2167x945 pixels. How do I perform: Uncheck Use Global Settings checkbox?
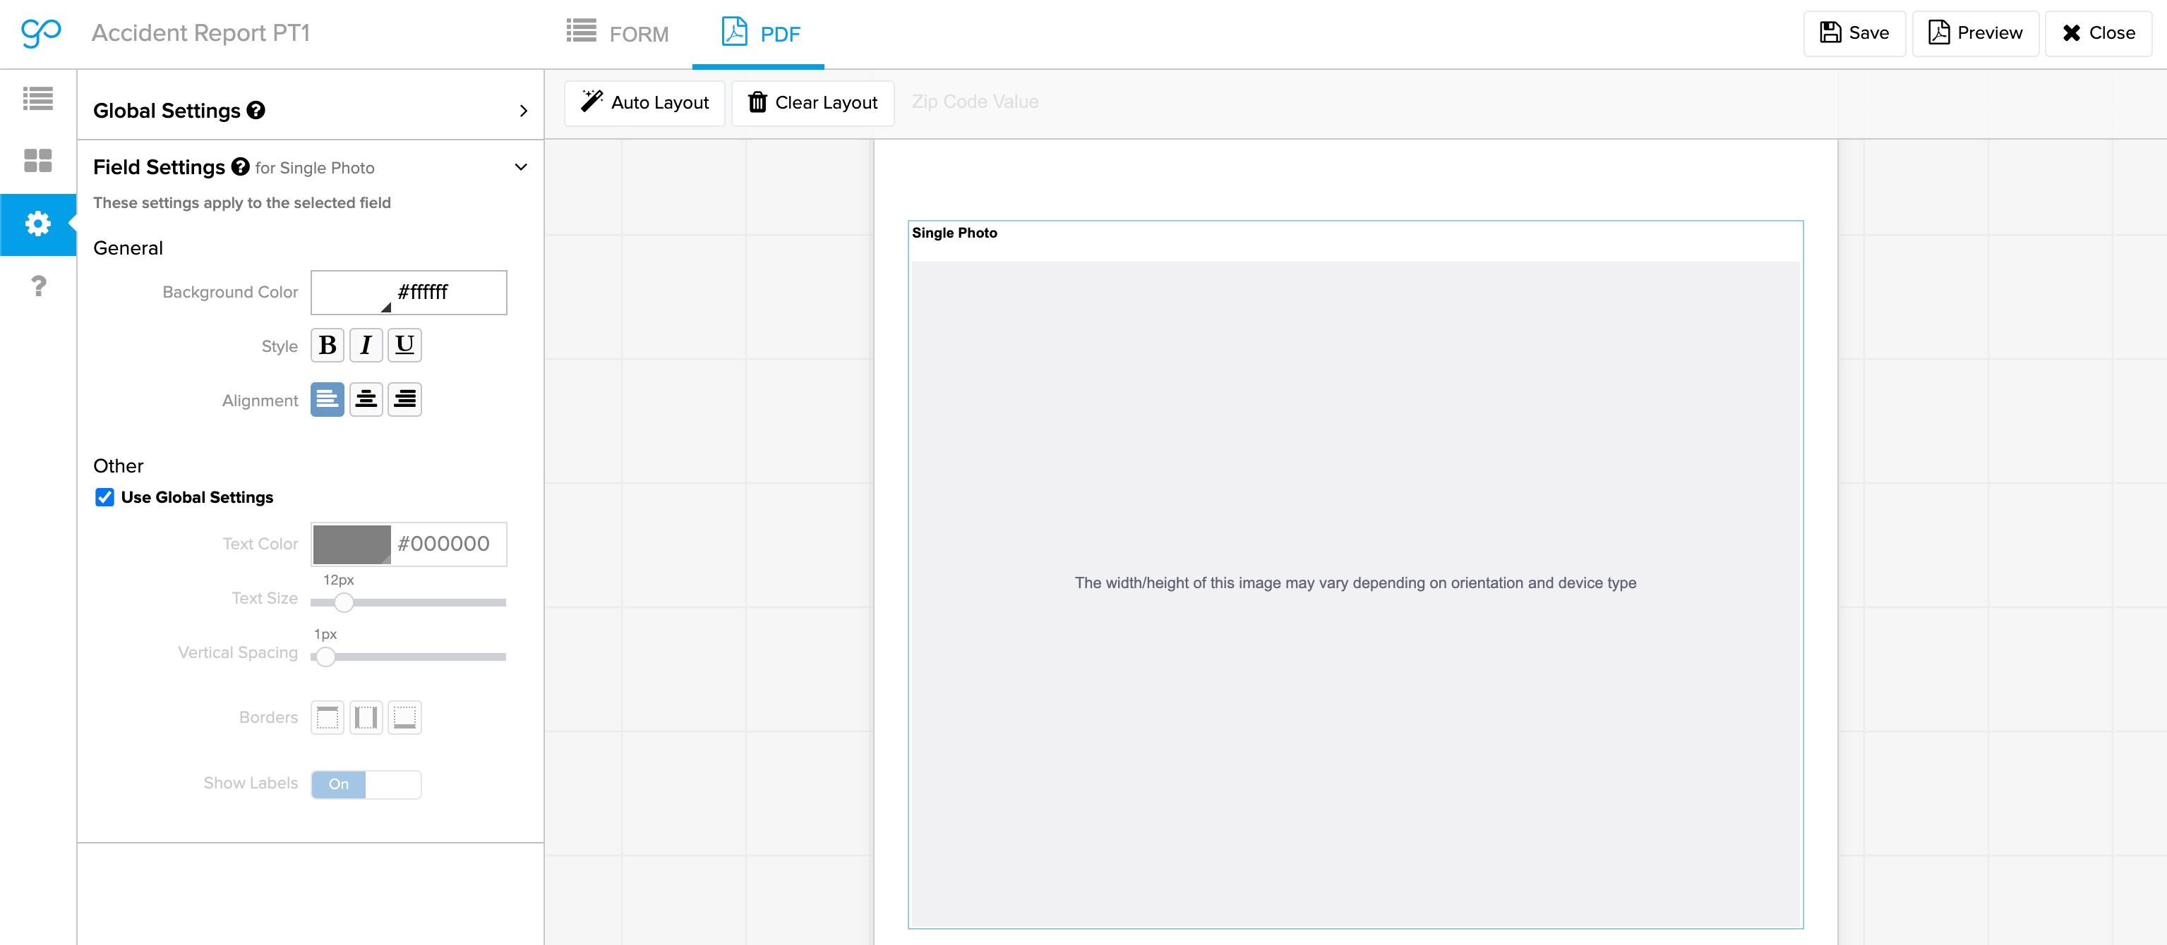pyautogui.click(x=104, y=497)
